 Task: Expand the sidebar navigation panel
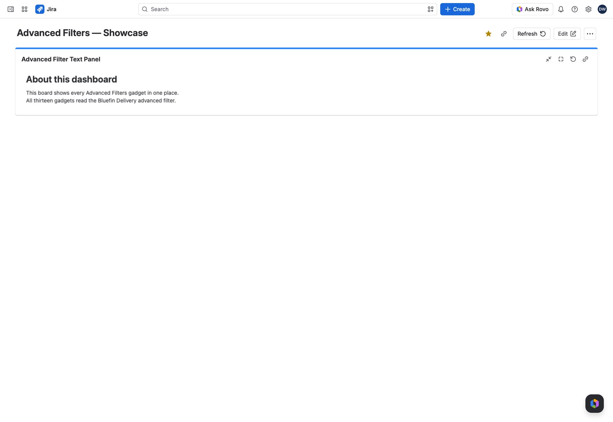point(11,9)
